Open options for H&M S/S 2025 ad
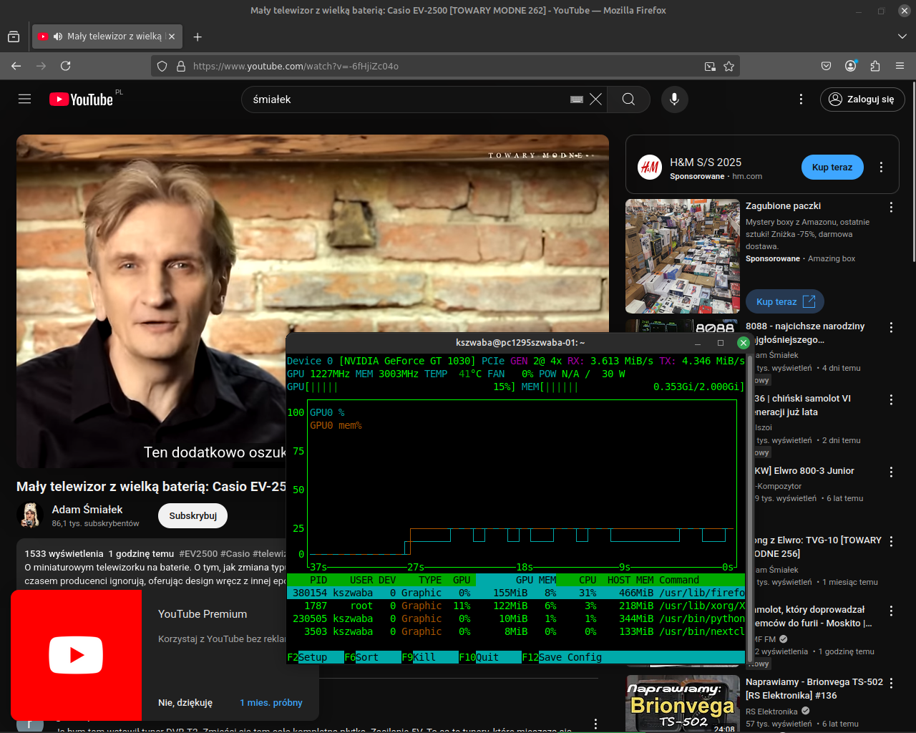The width and height of the screenshot is (916, 733). click(881, 167)
